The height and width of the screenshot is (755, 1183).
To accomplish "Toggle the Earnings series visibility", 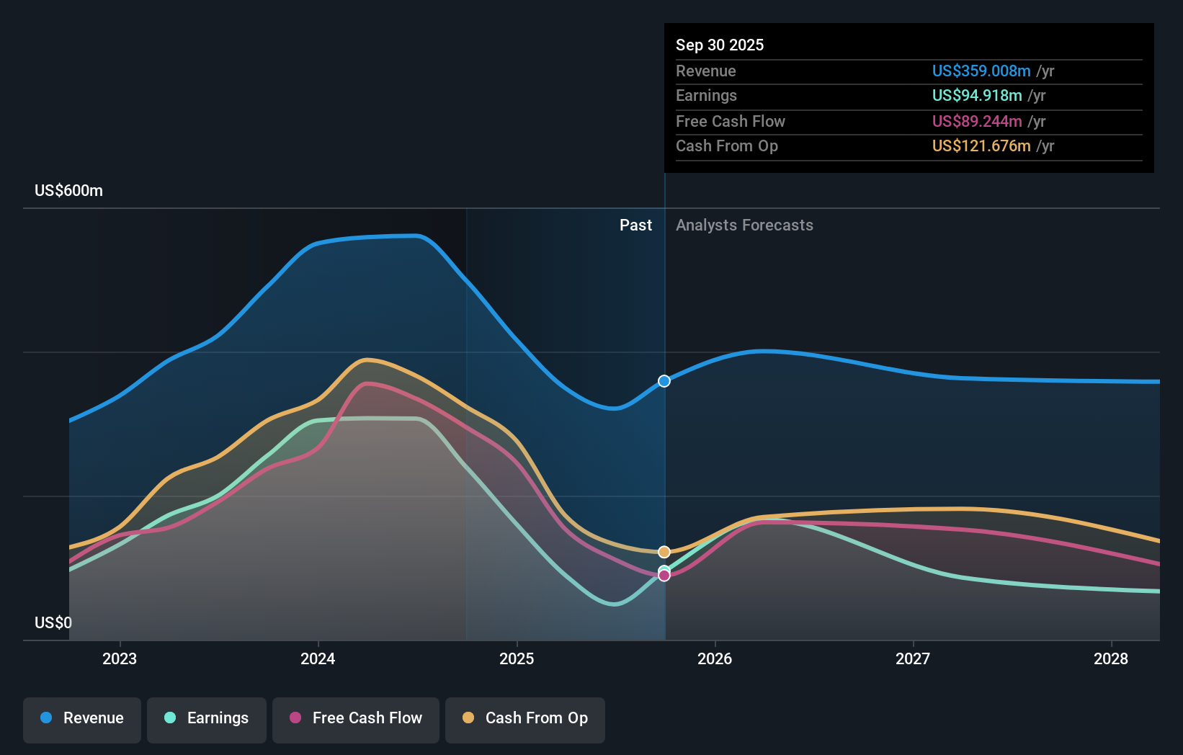I will [207, 718].
